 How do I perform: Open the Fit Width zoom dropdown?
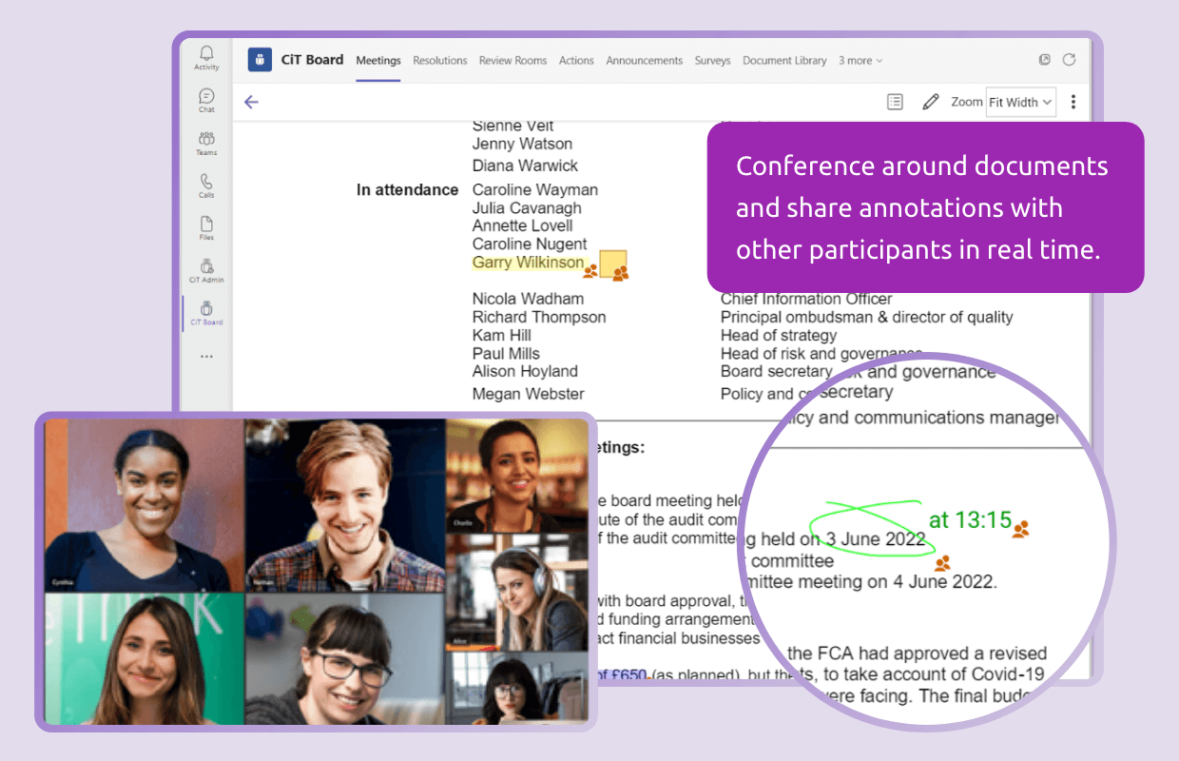pos(1020,102)
